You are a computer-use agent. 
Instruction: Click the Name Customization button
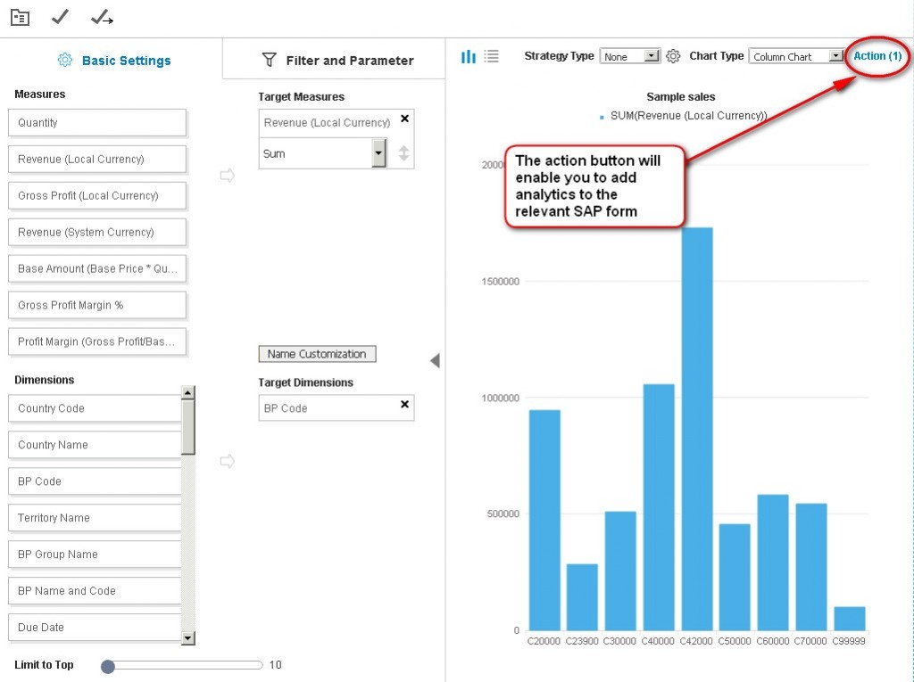[x=317, y=354]
